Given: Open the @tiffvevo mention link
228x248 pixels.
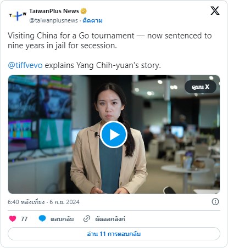Looking at the screenshot, I should tap(25, 65).
